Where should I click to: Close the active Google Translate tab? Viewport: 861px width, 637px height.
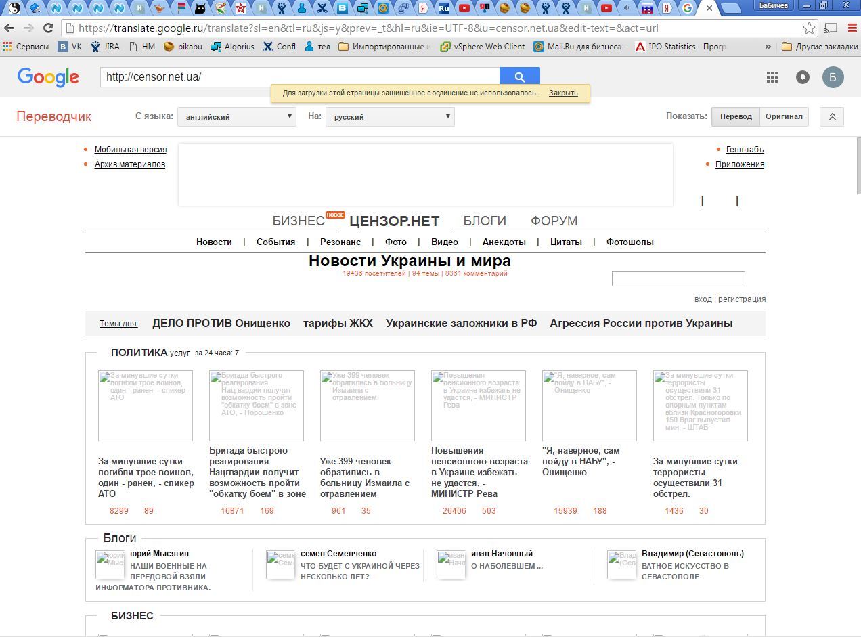pyautogui.click(x=709, y=8)
